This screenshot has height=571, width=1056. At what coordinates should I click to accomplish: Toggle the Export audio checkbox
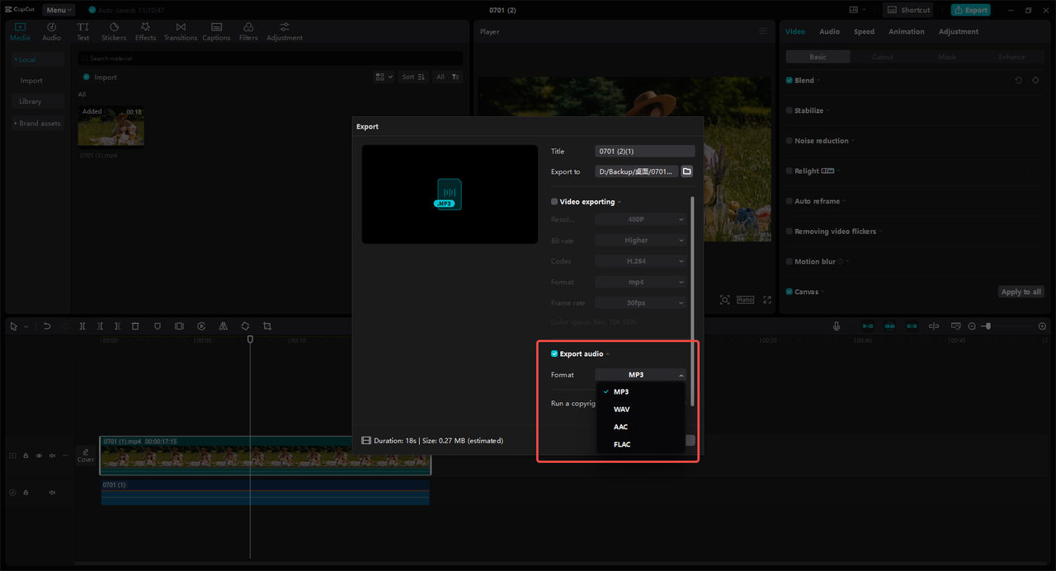(554, 353)
